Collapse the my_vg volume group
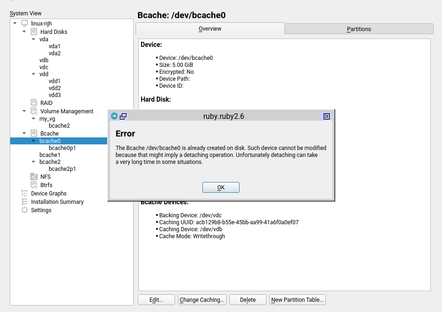Image resolution: width=442 pixels, height=312 pixels. pyautogui.click(x=33, y=118)
